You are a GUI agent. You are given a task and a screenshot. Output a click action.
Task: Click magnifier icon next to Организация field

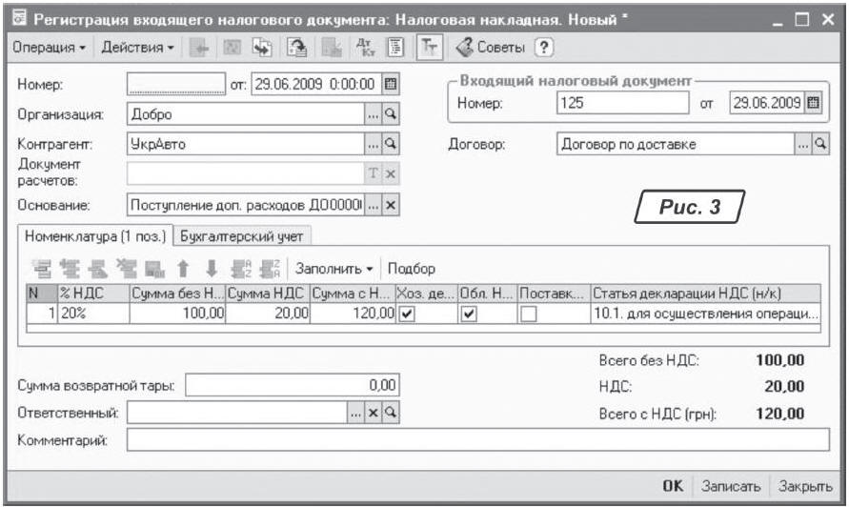click(389, 114)
